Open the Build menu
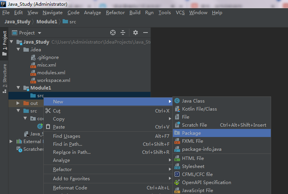This screenshot has height=194, width=288. tap(135, 13)
